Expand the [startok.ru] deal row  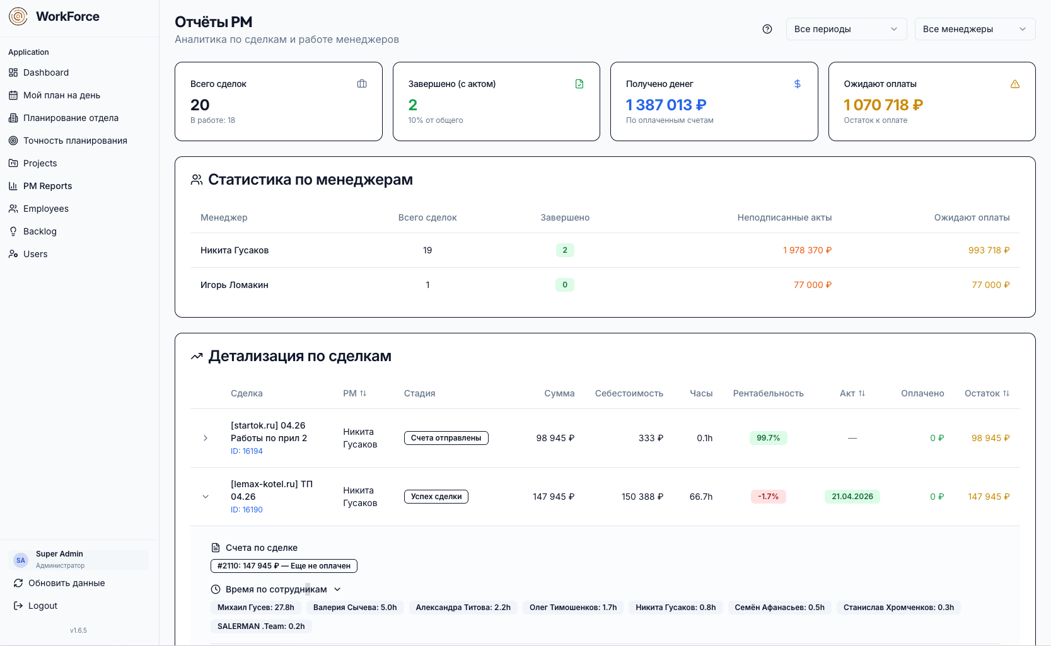click(x=206, y=438)
